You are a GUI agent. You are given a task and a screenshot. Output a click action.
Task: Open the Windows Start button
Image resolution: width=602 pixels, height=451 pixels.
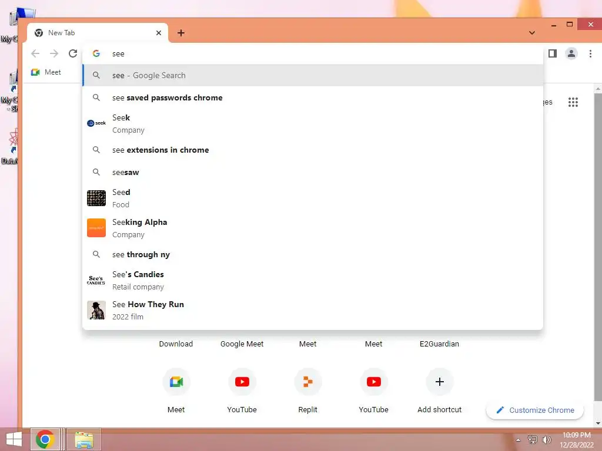coord(14,439)
